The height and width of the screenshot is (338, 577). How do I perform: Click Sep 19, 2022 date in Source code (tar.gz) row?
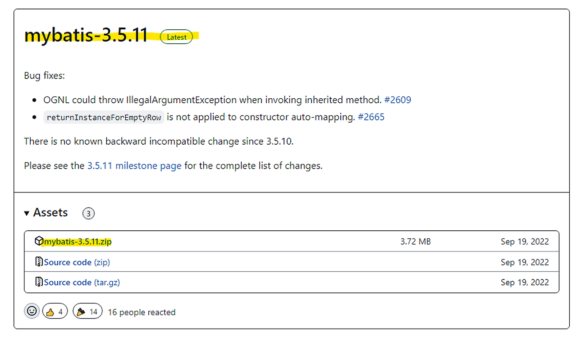pos(525,282)
